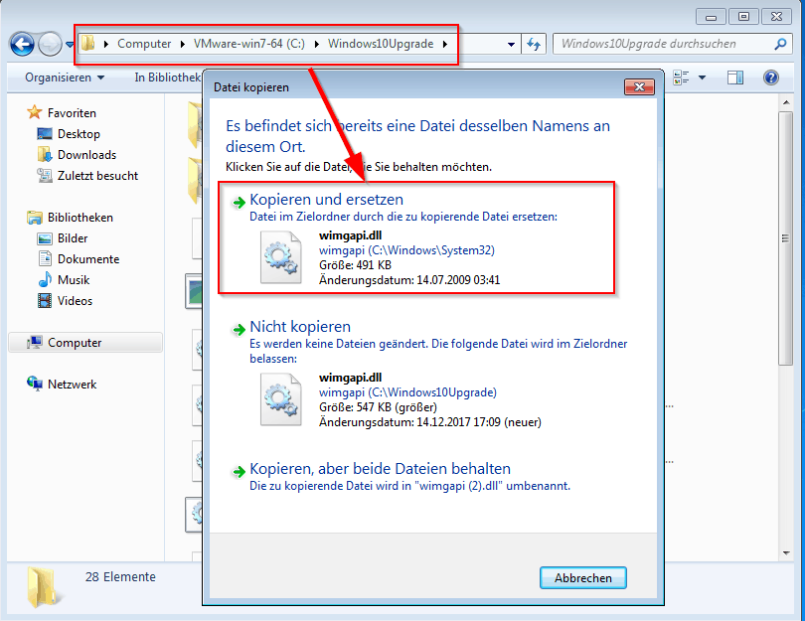
Task: Open the Musik library
Action: pos(74,280)
